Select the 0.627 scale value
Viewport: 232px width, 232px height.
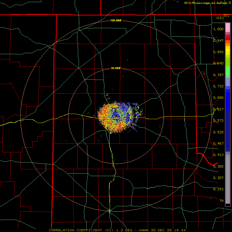point(218,109)
